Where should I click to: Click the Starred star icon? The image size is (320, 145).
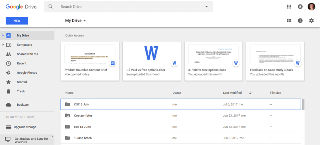pyautogui.click(x=8, y=82)
